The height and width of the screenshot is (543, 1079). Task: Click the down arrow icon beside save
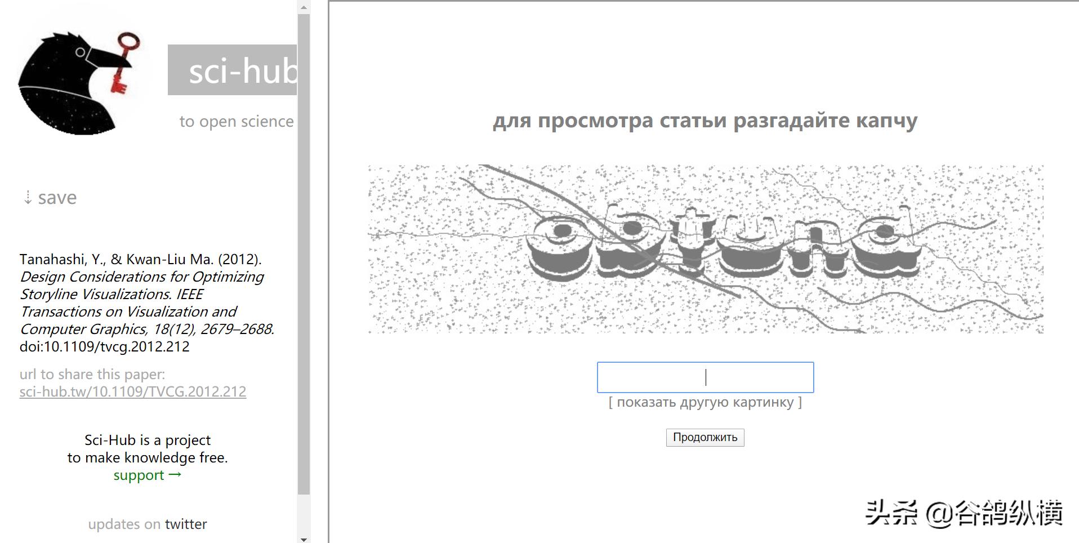point(28,198)
